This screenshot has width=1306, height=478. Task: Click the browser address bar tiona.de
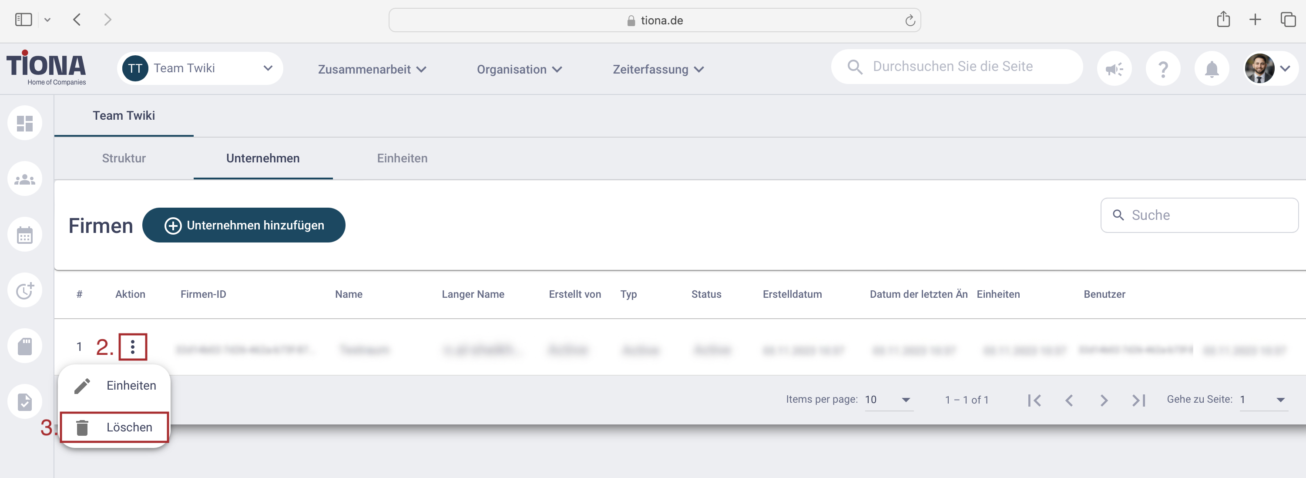(654, 20)
